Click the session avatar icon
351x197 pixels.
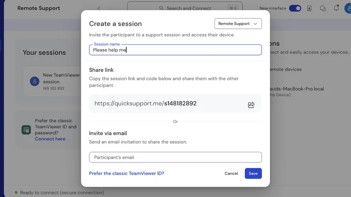(35, 81)
